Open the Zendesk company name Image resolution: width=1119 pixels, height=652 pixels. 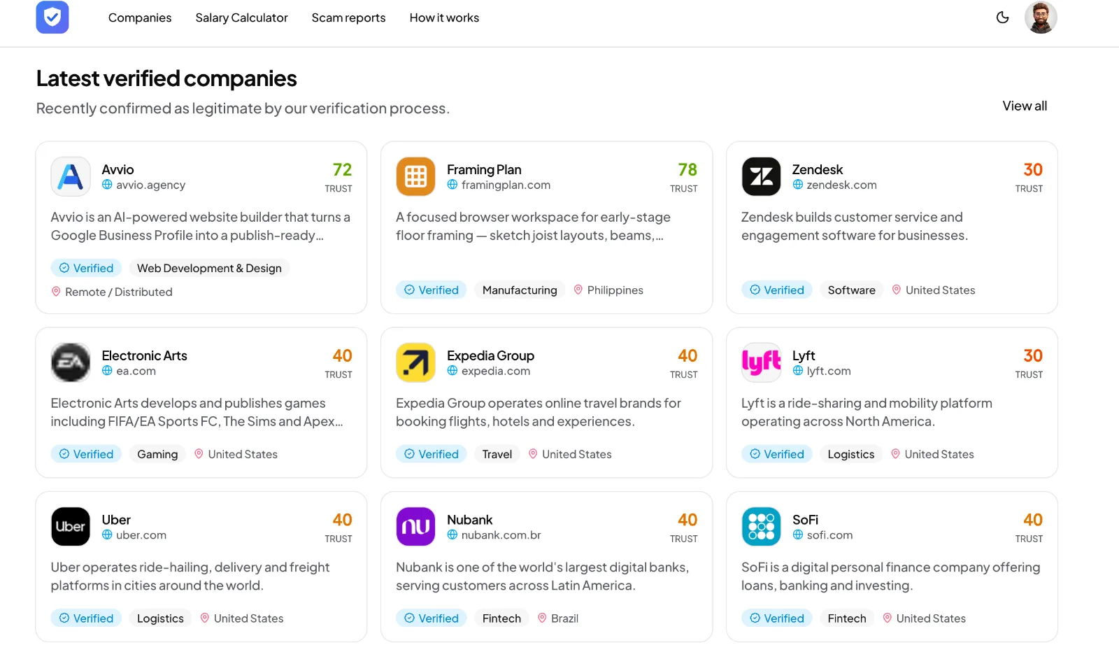coord(818,169)
